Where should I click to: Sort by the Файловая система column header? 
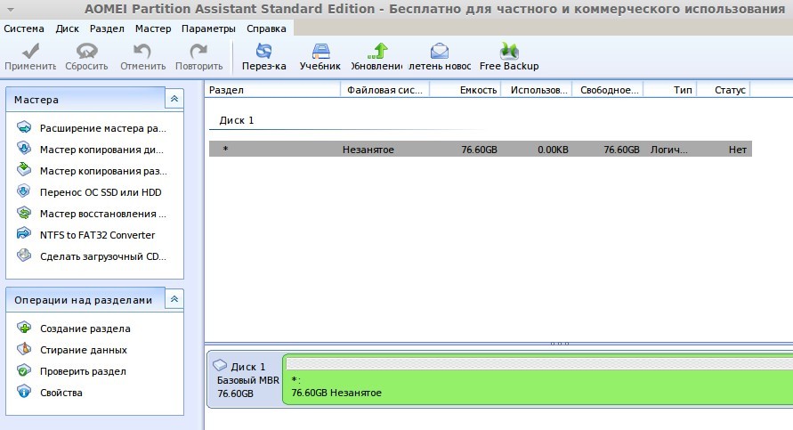384,90
